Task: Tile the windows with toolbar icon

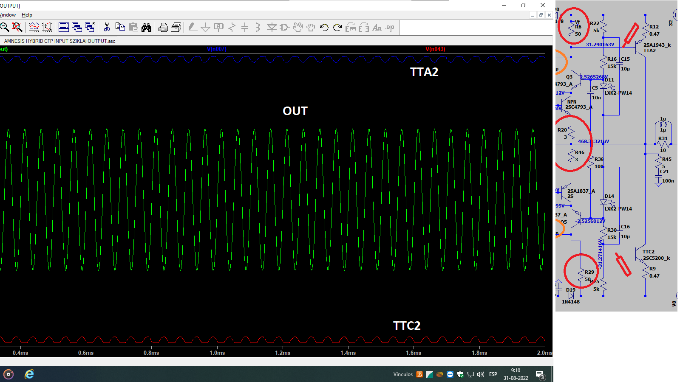Action: point(64,28)
